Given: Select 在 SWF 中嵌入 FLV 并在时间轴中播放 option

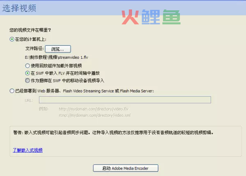Looking at the screenshot, I should coord(28,73).
